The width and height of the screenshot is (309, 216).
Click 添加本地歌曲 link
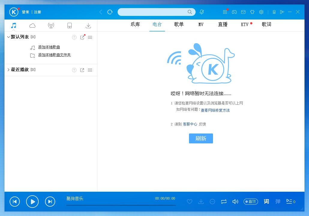pos(49,47)
